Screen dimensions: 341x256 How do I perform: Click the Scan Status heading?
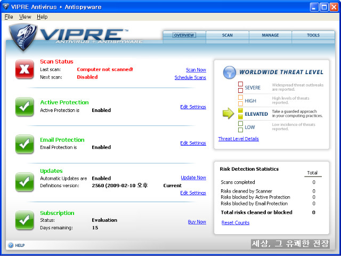(x=56, y=62)
